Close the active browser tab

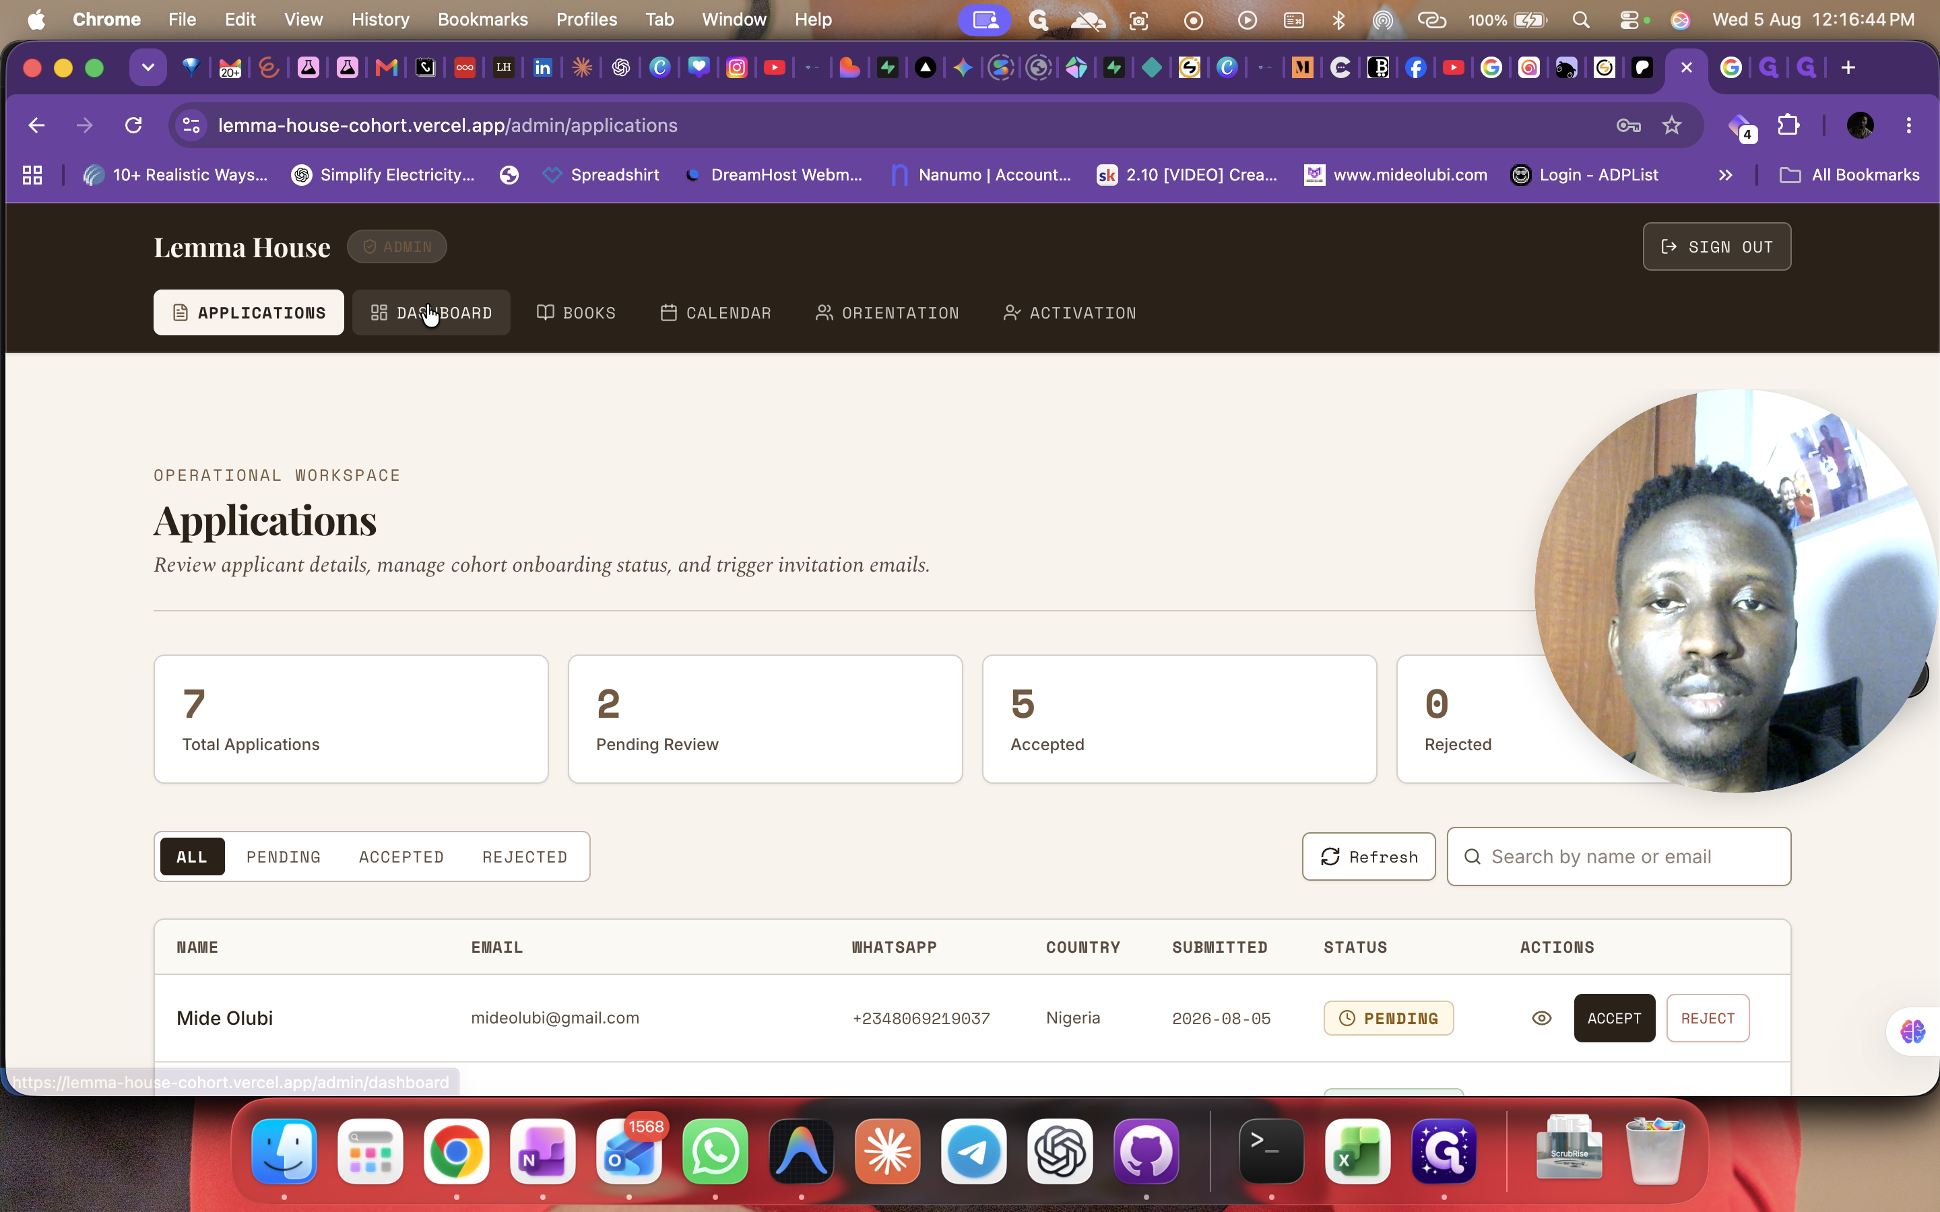pos(1686,67)
